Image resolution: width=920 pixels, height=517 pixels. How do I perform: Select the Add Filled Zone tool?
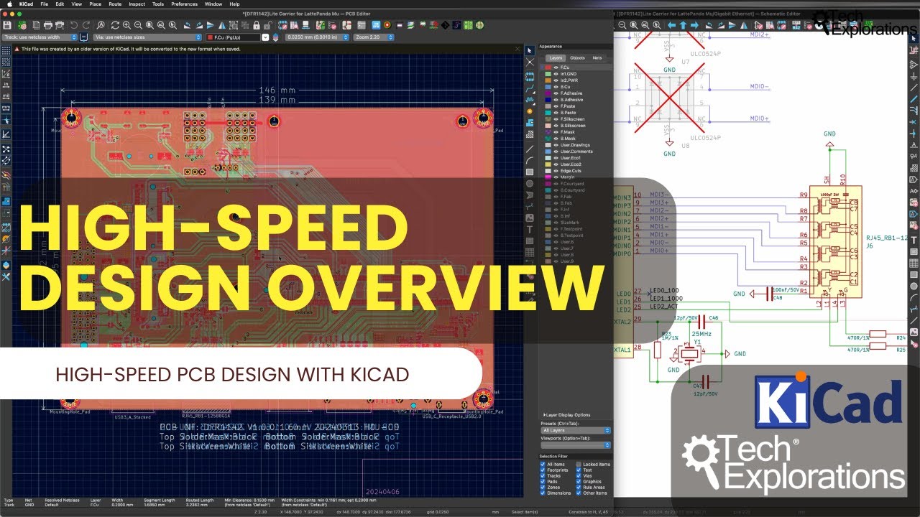530,123
